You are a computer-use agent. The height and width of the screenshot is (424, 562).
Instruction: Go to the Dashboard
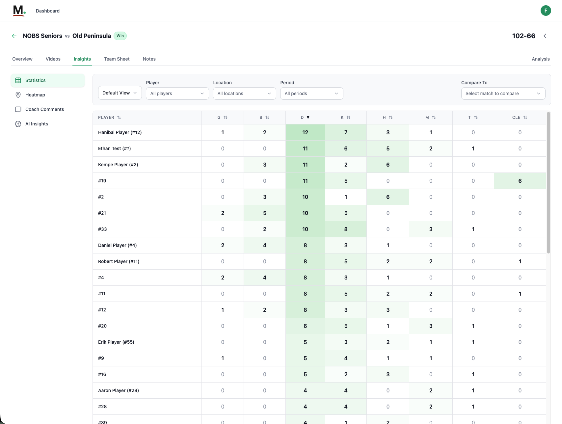point(47,11)
